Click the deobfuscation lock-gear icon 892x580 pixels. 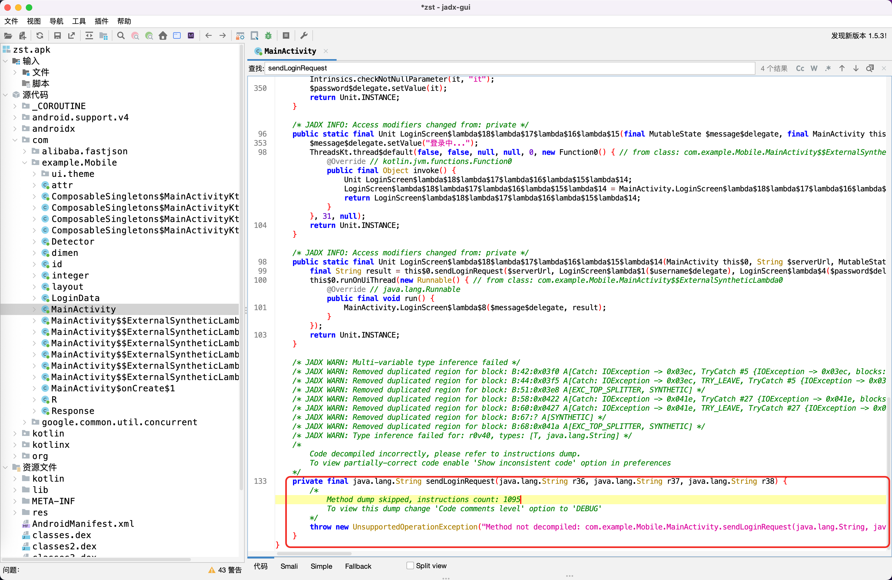240,36
